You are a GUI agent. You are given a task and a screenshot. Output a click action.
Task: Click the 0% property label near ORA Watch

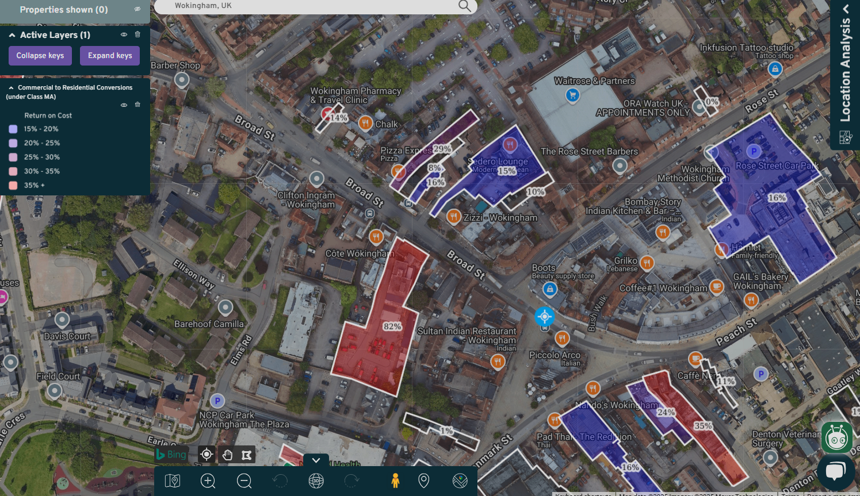click(x=712, y=102)
